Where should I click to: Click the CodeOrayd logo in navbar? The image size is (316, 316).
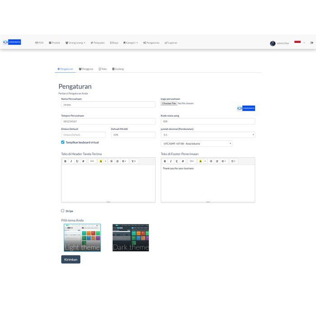12,42
